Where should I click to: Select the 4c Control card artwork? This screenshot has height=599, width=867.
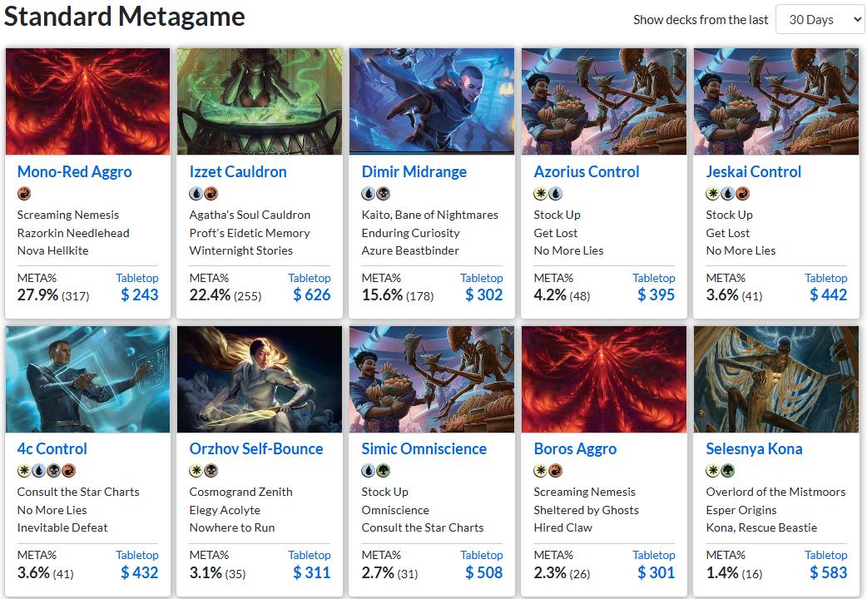pos(87,379)
